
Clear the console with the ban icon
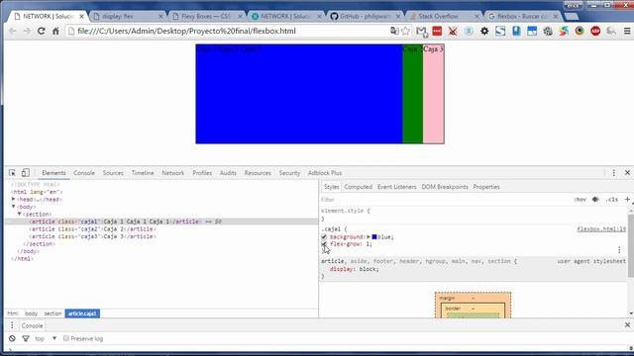coord(12,338)
